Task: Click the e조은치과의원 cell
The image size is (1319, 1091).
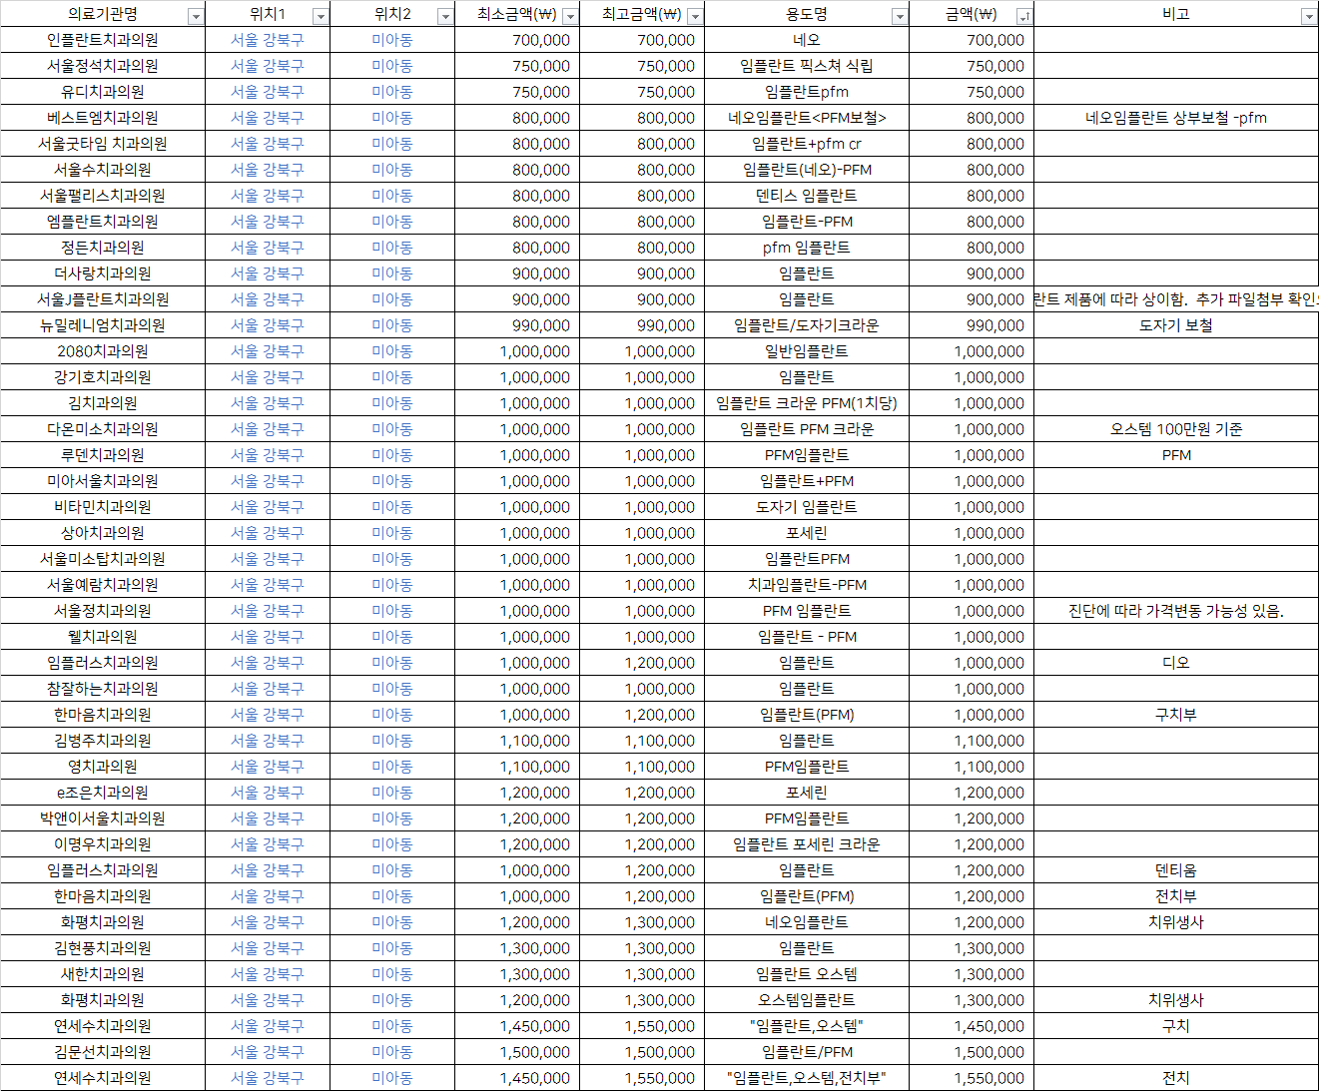Action: point(103,793)
